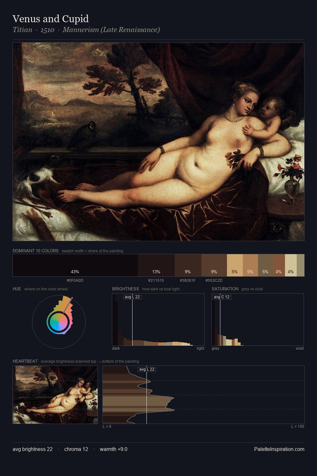Image resolution: width=317 pixels, height=476 pixels.
Task: Click the 'HEARTBEAT' section heading
Action: [25, 361]
